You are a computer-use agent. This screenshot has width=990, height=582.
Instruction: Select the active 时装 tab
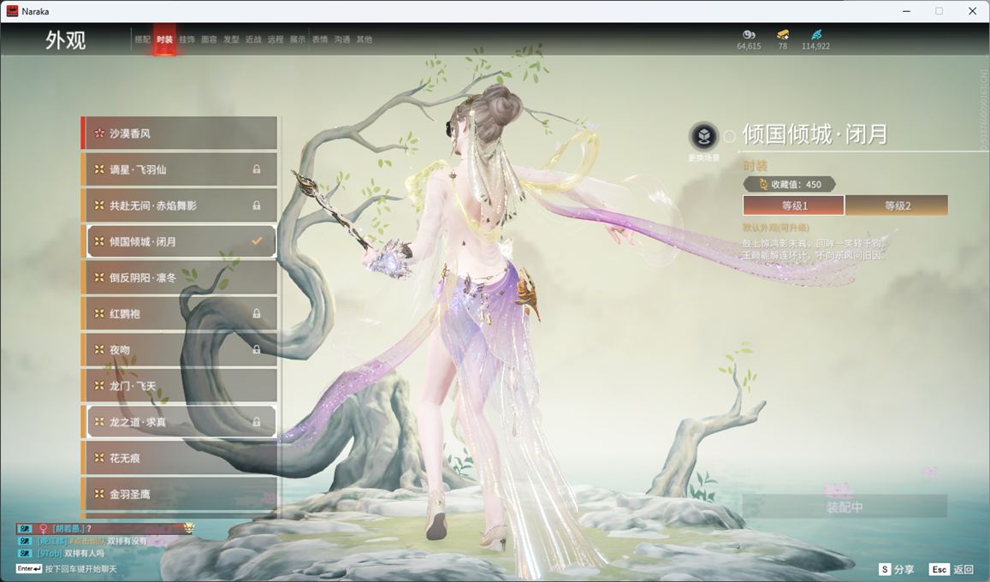[x=165, y=39]
